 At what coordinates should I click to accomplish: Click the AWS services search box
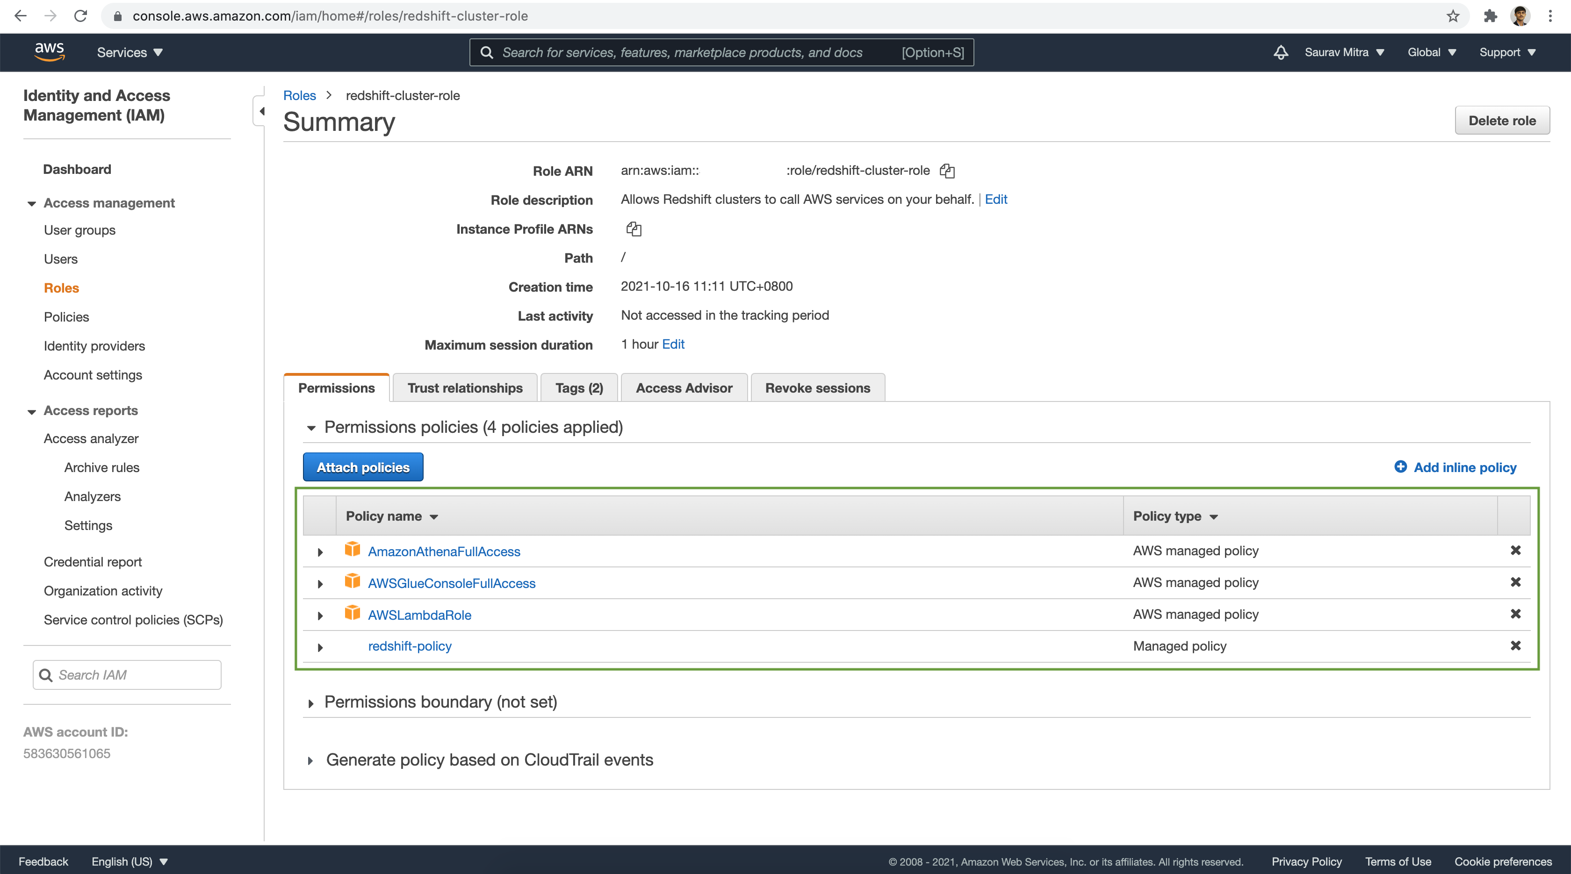click(x=721, y=52)
